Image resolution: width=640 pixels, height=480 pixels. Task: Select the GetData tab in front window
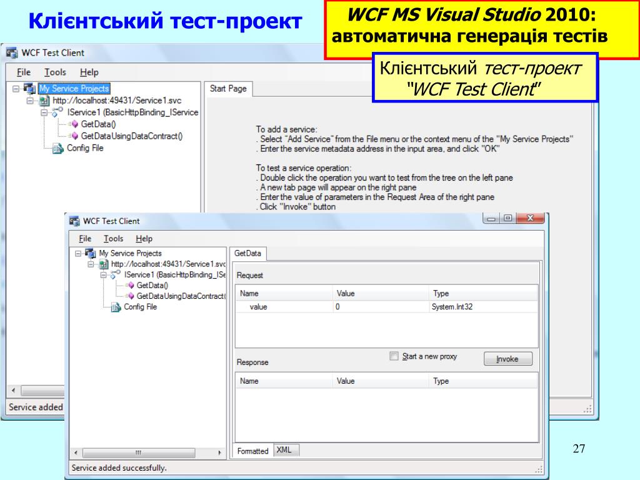[x=247, y=253]
